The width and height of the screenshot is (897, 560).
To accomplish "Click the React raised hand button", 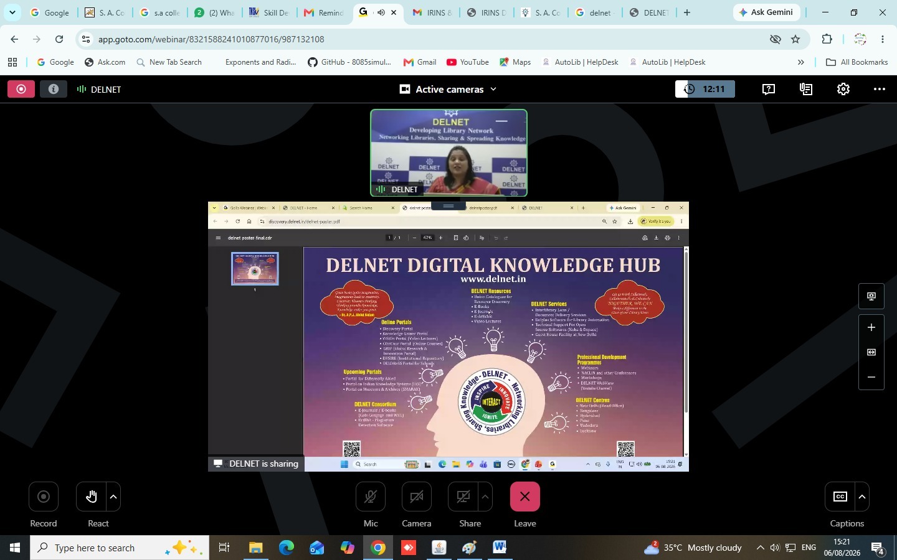I will pyautogui.click(x=91, y=497).
